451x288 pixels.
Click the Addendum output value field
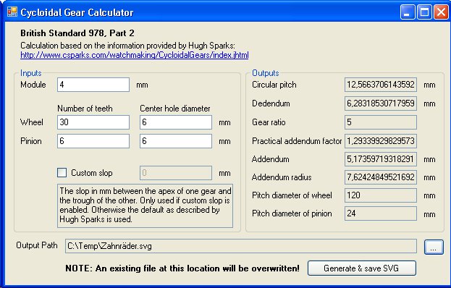pyautogui.click(x=381, y=159)
